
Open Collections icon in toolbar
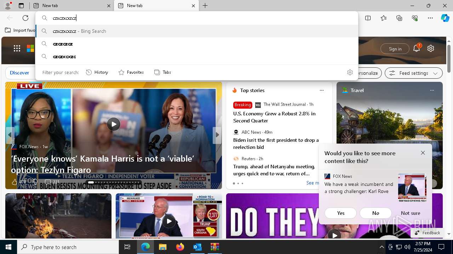click(399, 18)
